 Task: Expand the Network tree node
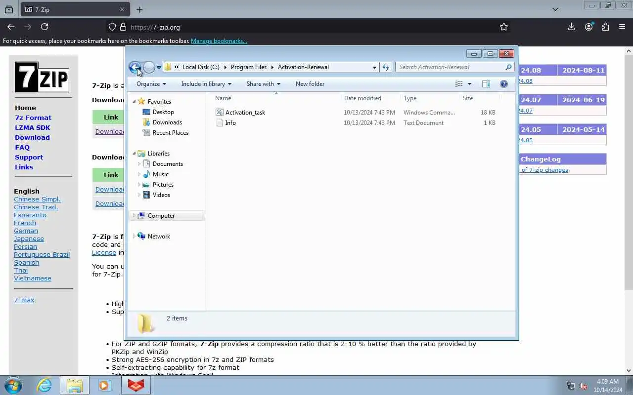tap(134, 237)
